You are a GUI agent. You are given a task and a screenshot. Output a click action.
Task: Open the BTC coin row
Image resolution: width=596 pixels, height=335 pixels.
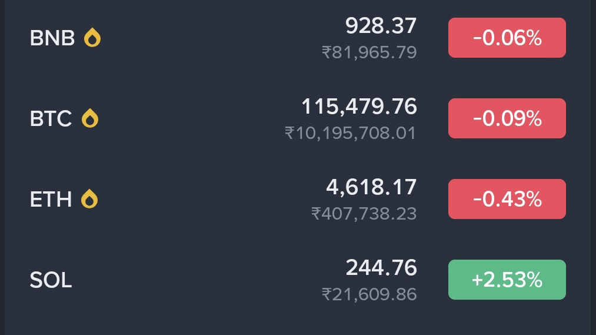click(298, 118)
